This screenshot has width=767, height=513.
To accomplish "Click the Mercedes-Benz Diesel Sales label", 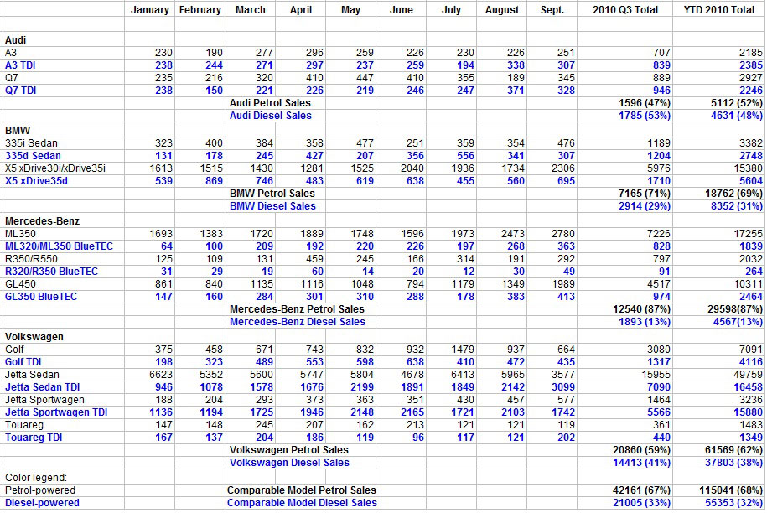I will pos(298,322).
